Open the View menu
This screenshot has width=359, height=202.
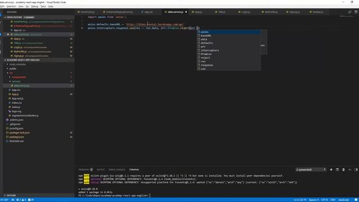21,6
